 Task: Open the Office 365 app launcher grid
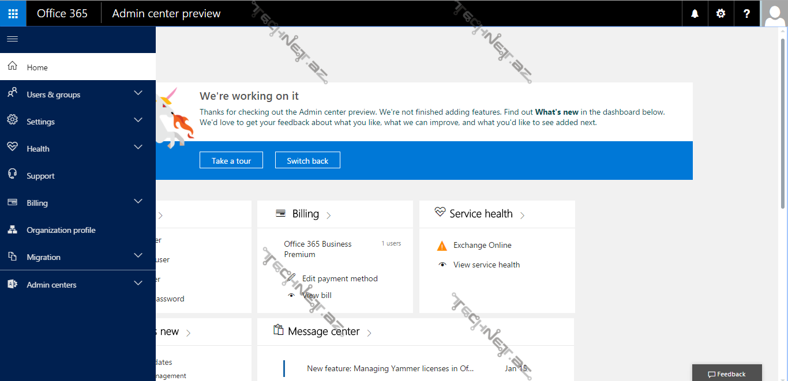pos(13,13)
